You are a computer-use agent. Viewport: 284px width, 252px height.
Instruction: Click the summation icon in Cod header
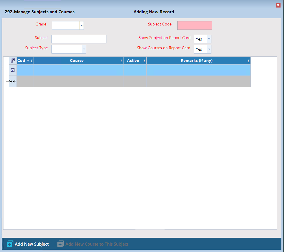tap(32, 61)
